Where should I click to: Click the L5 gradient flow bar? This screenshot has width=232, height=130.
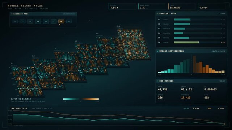point(182,38)
